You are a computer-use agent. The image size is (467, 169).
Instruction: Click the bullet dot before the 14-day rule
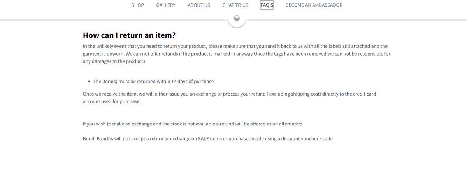click(x=90, y=82)
